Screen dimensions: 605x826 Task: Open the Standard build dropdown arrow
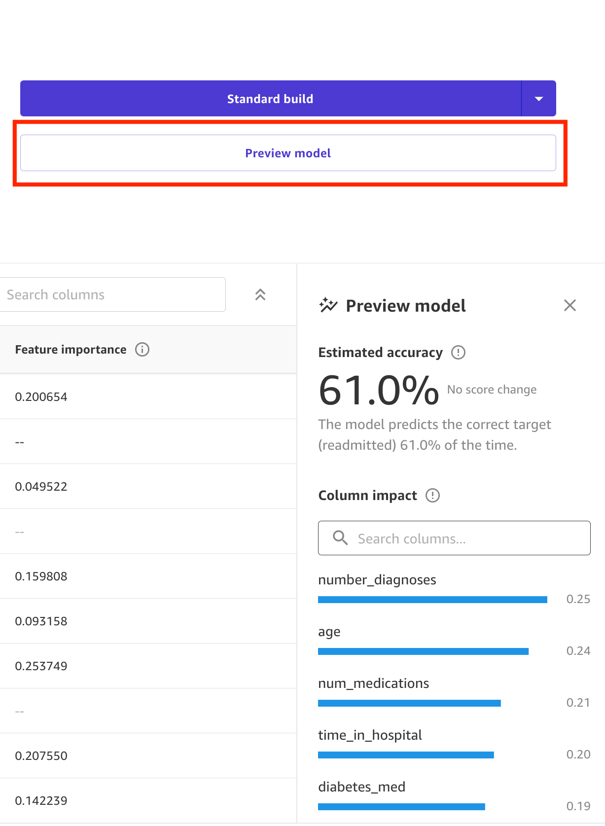point(539,99)
